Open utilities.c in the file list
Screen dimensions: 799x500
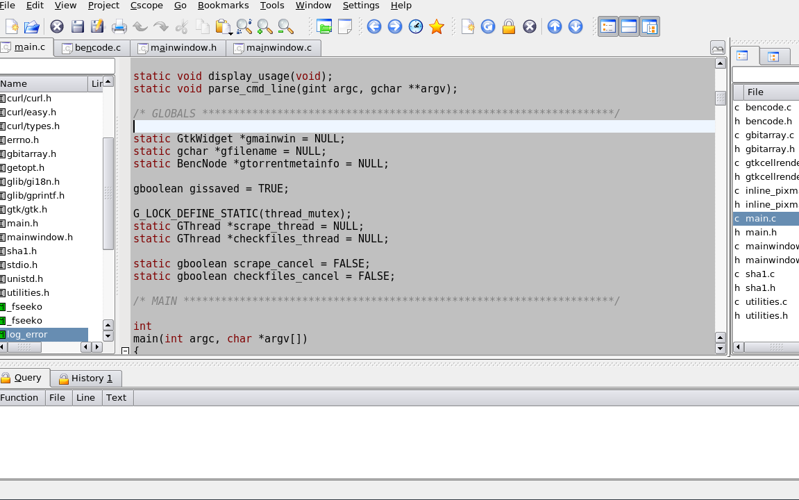(x=766, y=301)
